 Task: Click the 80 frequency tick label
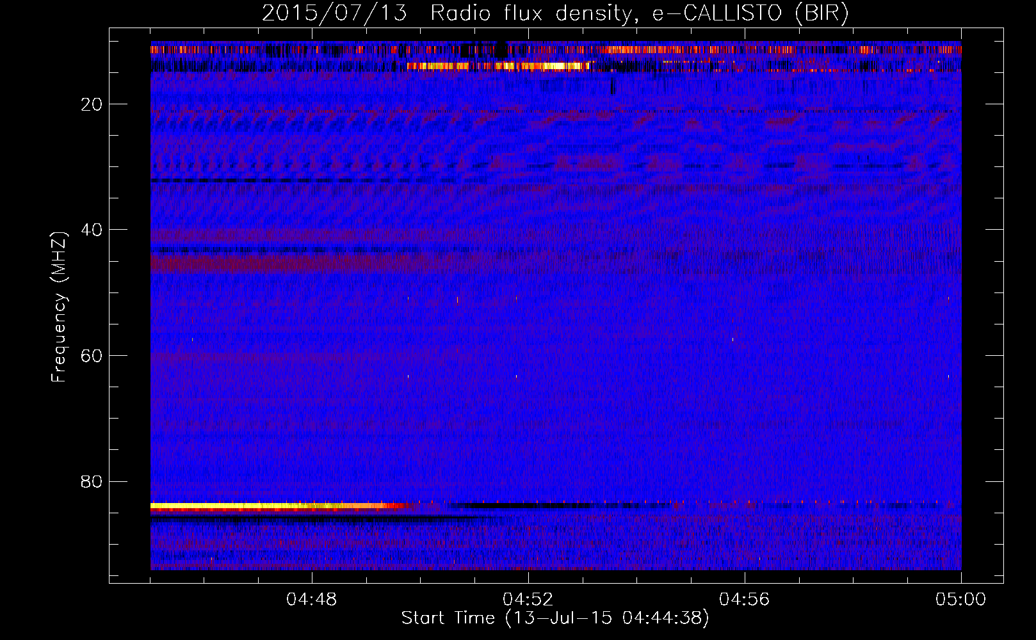point(92,481)
